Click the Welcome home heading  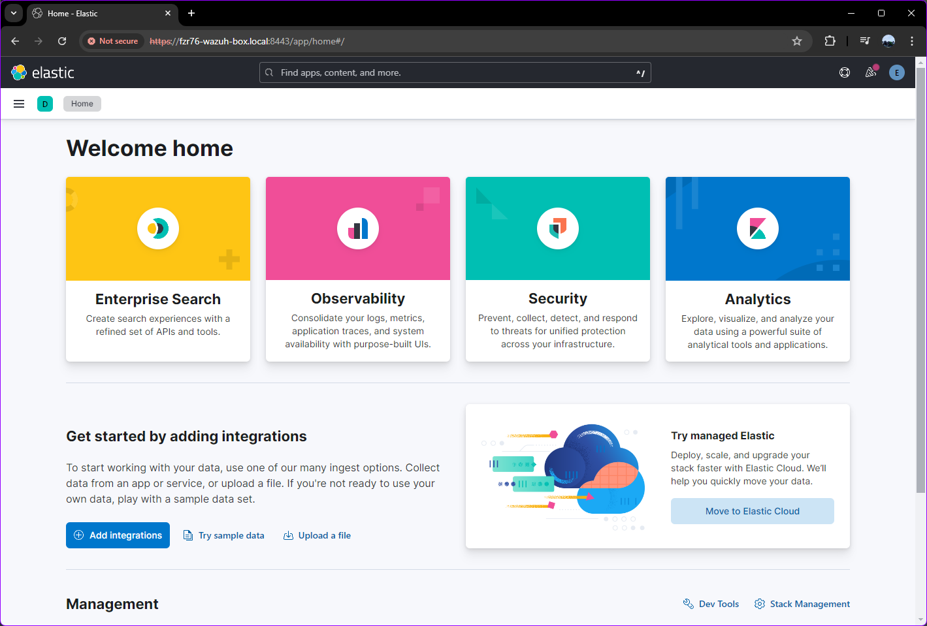[x=150, y=148]
